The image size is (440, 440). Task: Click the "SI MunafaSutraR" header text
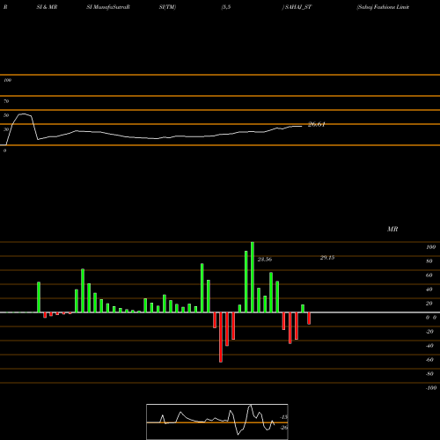coord(108,7)
